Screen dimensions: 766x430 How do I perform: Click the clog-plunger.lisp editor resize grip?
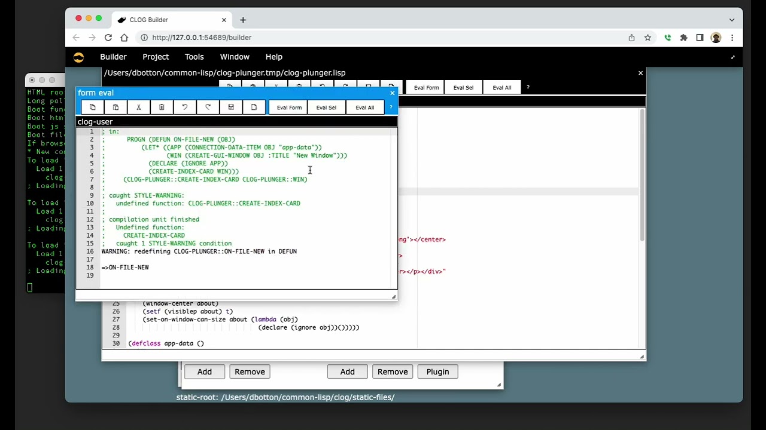(642, 357)
